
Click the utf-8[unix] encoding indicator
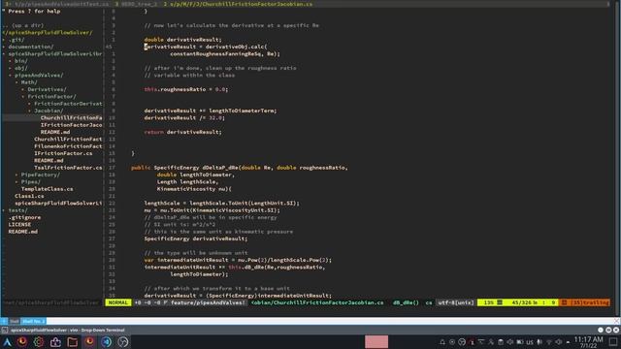(456, 302)
